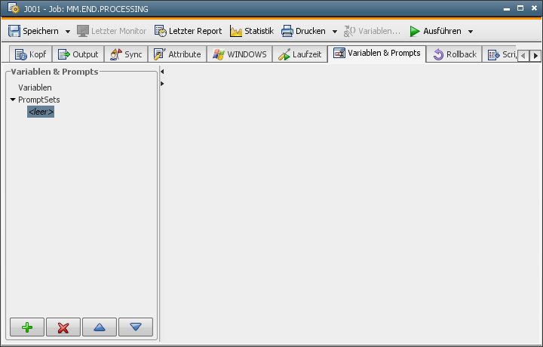Close the J001 job window

click(x=534, y=8)
